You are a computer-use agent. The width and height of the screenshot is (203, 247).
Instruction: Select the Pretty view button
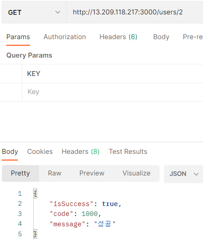(21, 173)
